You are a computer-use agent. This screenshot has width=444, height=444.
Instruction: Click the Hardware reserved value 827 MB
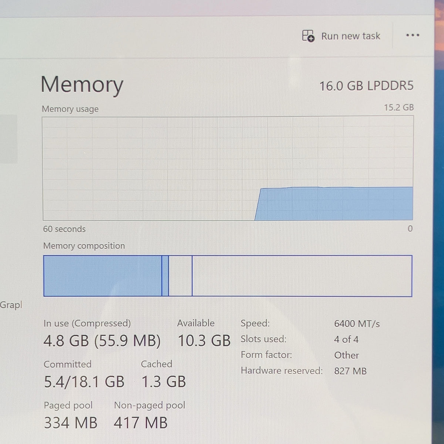coord(350,371)
